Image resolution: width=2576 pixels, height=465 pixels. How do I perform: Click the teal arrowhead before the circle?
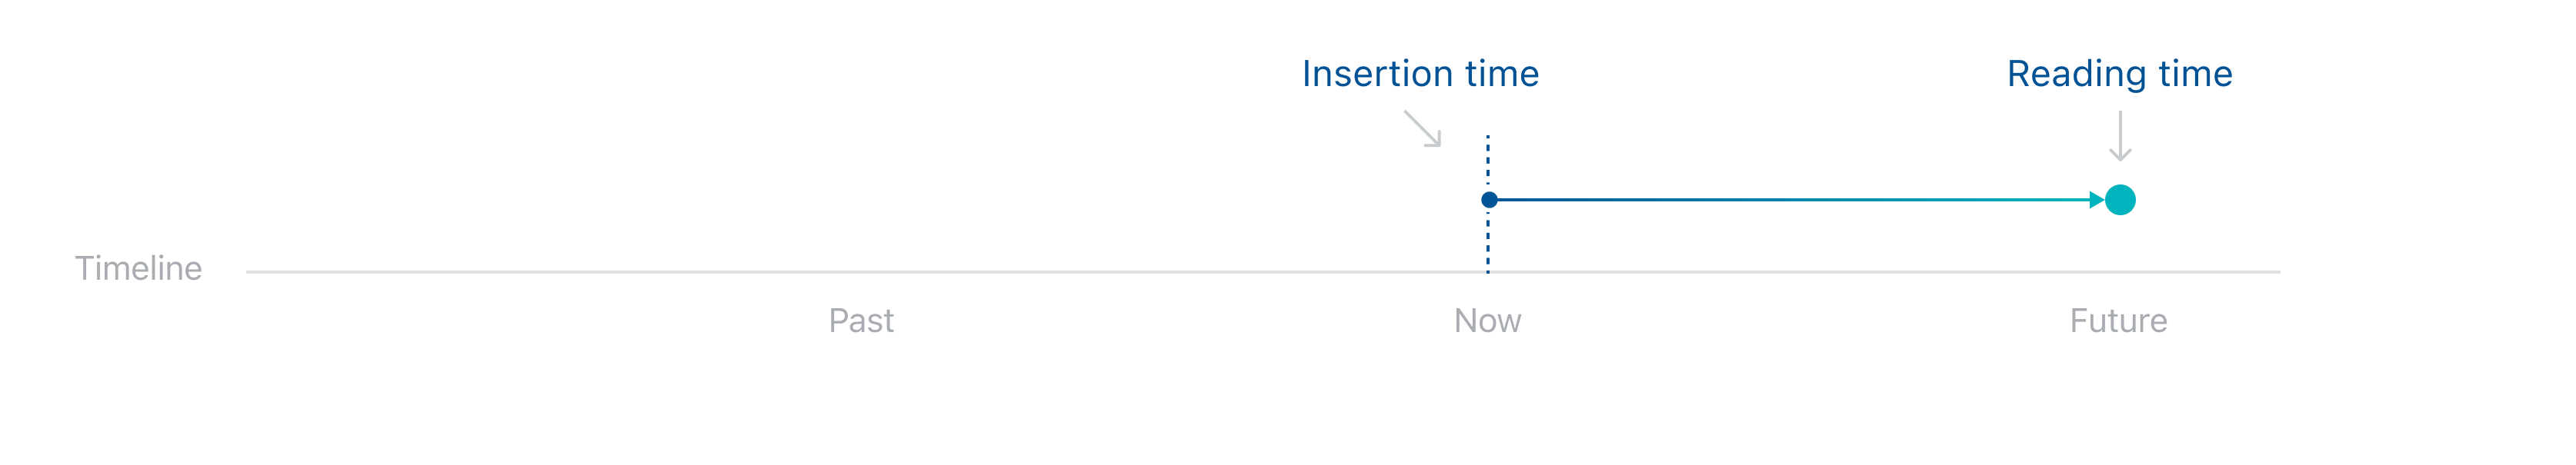point(2097,200)
